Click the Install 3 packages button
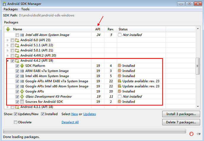The image size is (204, 141). tap(181, 114)
